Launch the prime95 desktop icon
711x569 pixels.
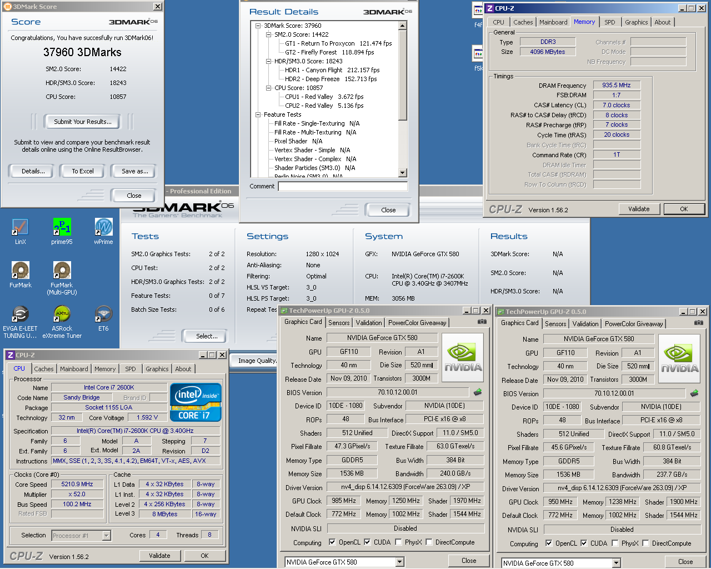62,231
